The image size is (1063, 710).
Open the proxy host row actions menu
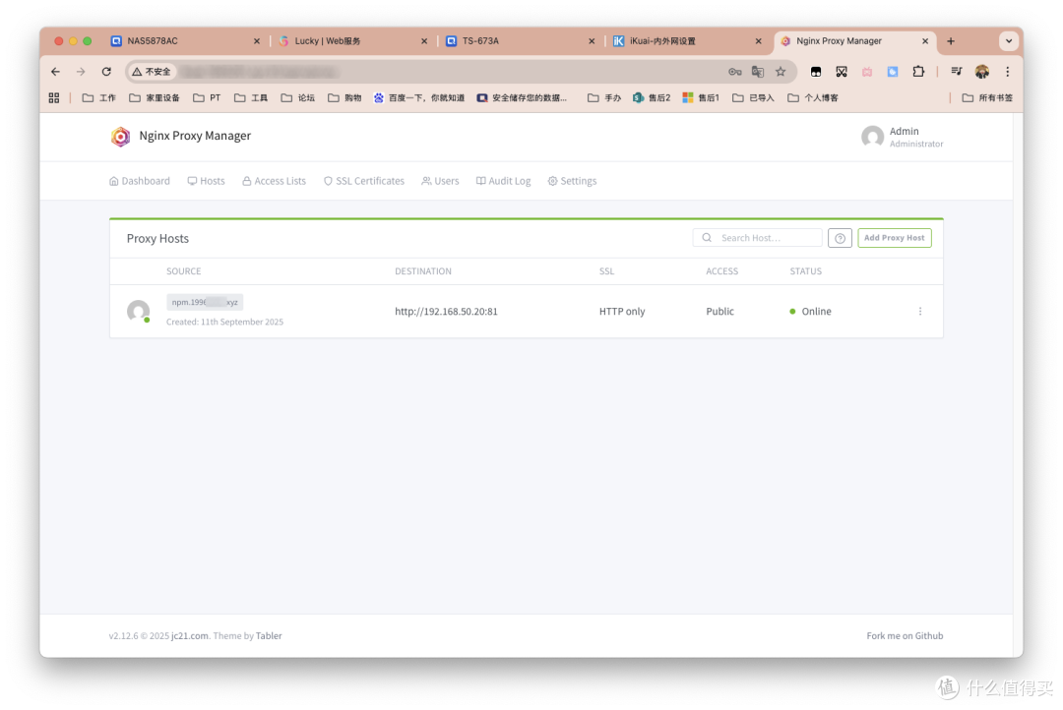pyautogui.click(x=920, y=312)
